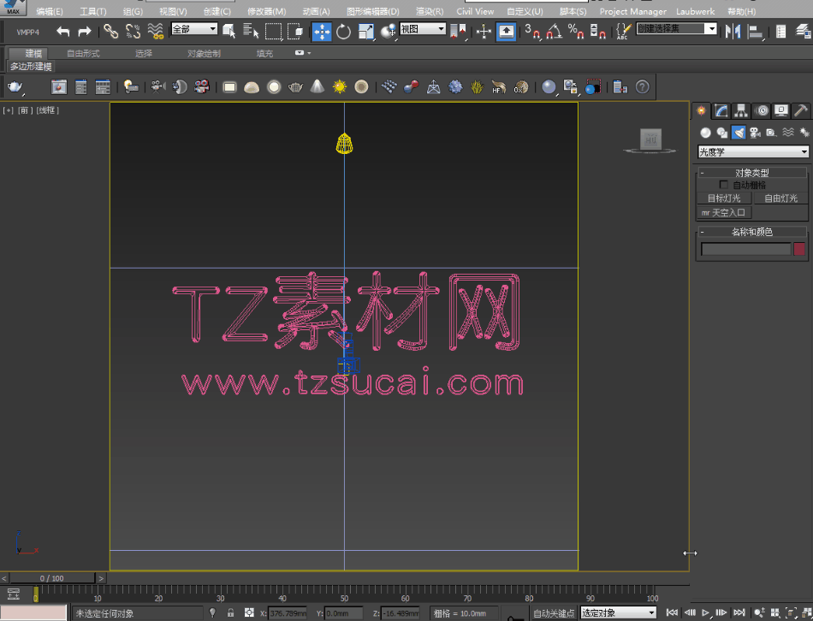Viewport: 813px width, 621px height.
Task: Click the 'mr 天空入口' button
Action: pyautogui.click(x=724, y=212)
